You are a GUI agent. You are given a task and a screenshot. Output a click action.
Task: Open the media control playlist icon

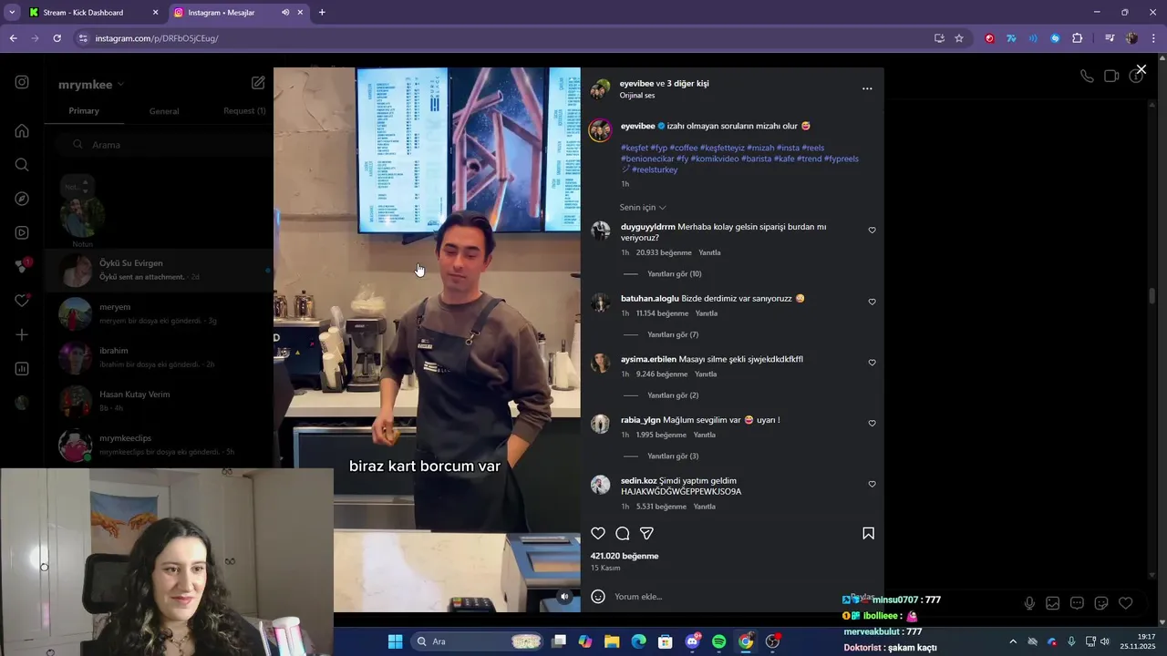pyautogui.click(x=1110, y=38)
